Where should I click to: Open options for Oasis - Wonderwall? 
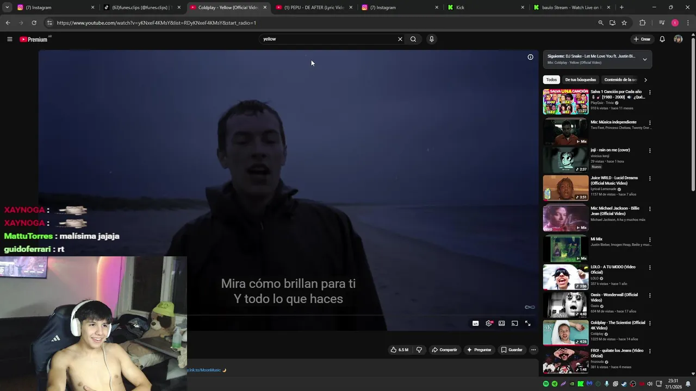[650, 295]
